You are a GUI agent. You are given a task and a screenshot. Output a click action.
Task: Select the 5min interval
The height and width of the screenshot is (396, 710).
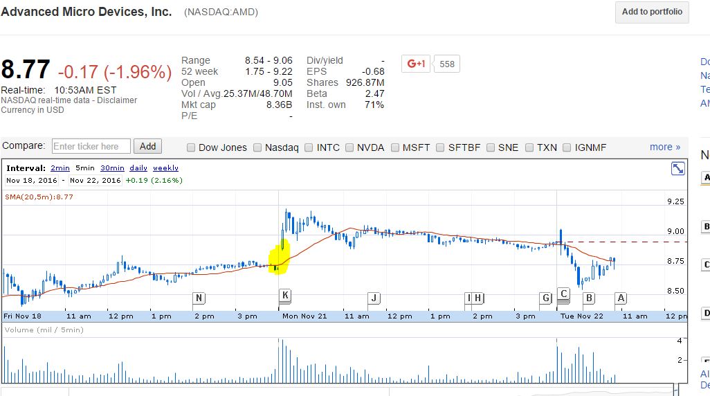(x=85, y=168)
